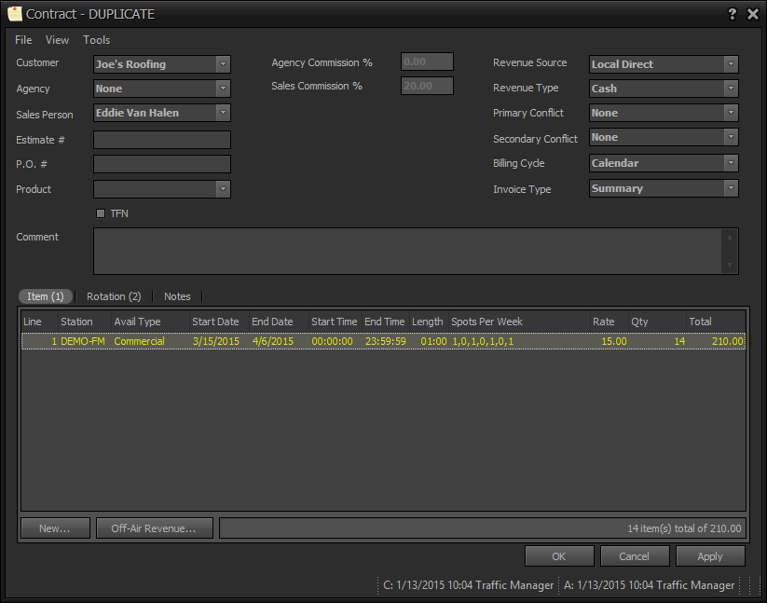Viewport: 767px width, 603px height.
Task: Sort by the Total column header
Action: pyautogui.click(x=716, y=322)
